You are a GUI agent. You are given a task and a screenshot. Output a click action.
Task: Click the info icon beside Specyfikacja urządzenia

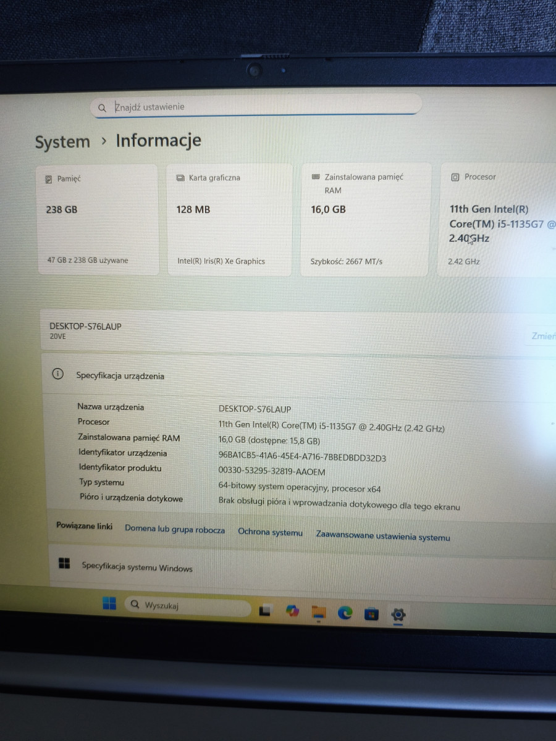tap(57, 374)
